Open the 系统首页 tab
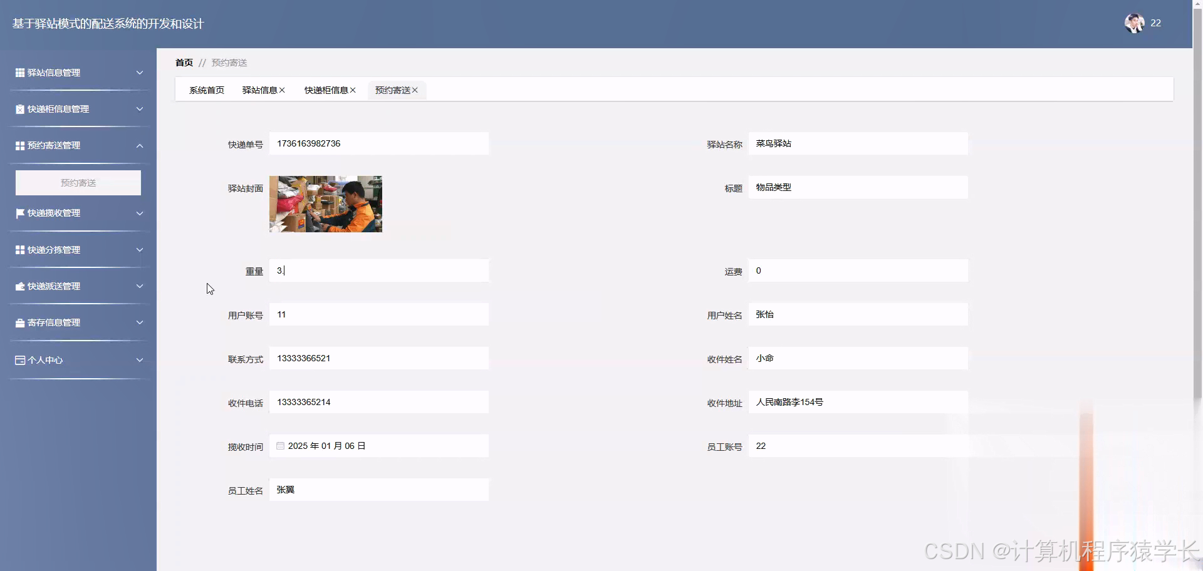 tap(207, 90)
